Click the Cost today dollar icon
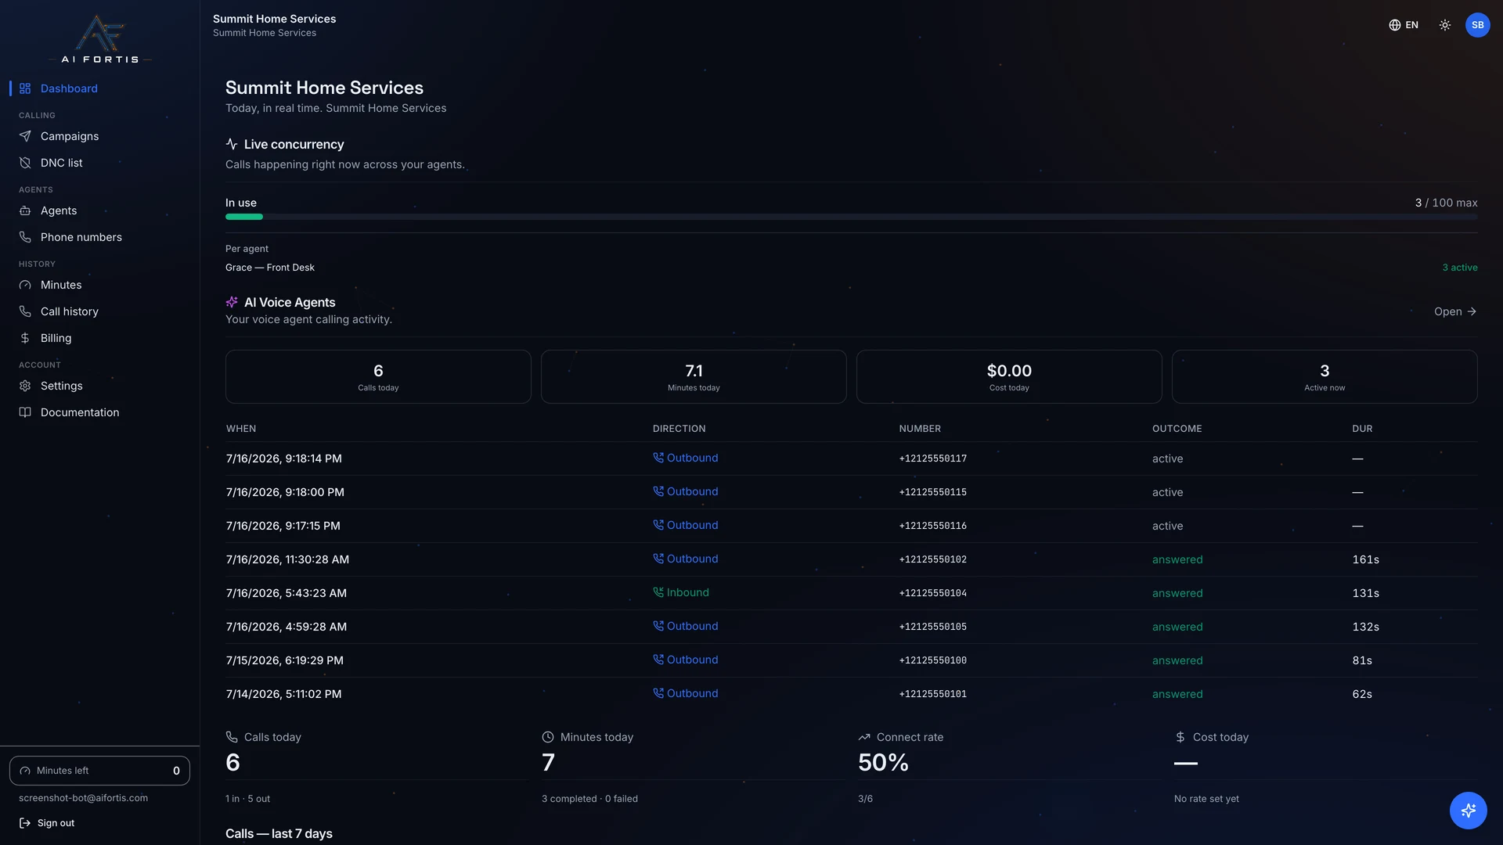This screenshot has height=845, width=1503. pyautogui.click(x=1180, y=737)
